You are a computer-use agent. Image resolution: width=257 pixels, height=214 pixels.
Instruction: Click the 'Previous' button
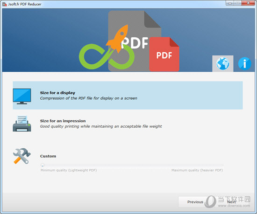pyautogui.click(x=195, y=202)
